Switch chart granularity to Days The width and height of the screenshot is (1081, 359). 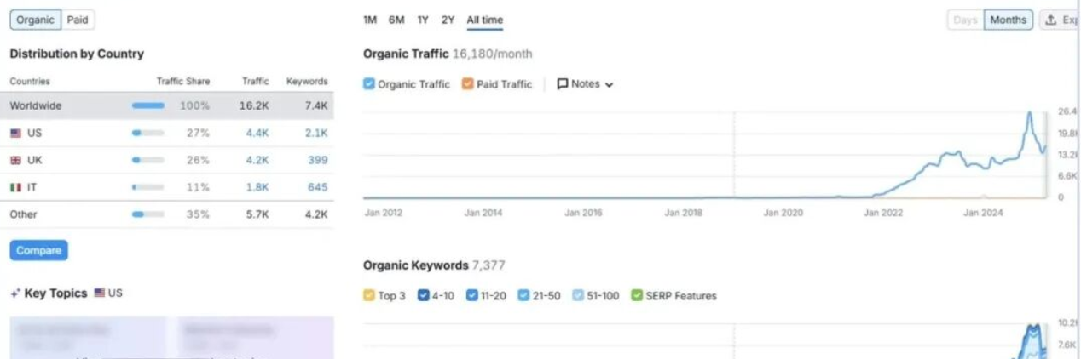coord(965,20)
